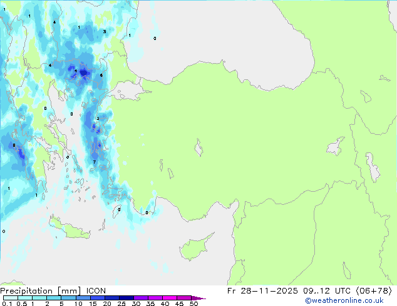This screenshot has width=397, height=306.
Task: Click the legend label '0.5'
Action: 22,304
